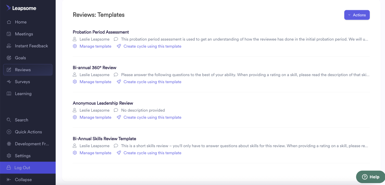Click the Settings gear icon in sidebar
This screenshot has width=385, height=185.
pyautogui.click(x=9, y=156)
